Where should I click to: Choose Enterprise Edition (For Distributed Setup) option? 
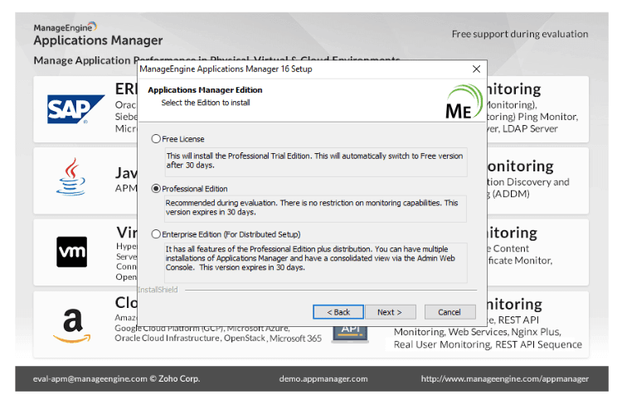click(156, 234)
